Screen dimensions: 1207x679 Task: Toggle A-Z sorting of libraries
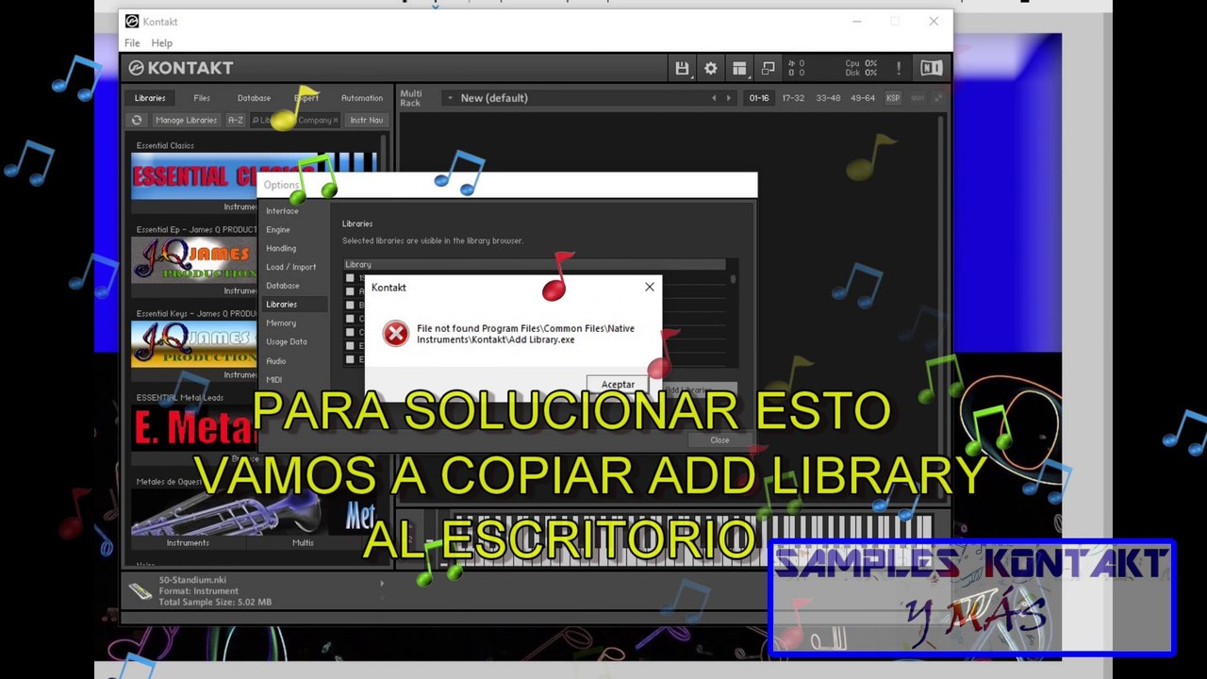(236, 120)
